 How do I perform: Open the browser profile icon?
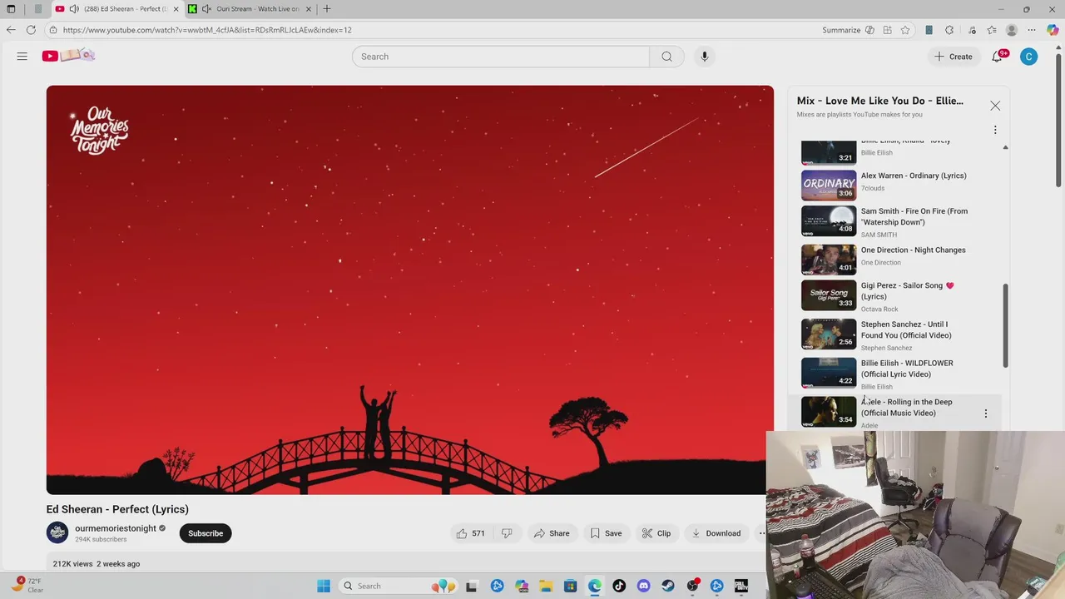pos(1012,30)
